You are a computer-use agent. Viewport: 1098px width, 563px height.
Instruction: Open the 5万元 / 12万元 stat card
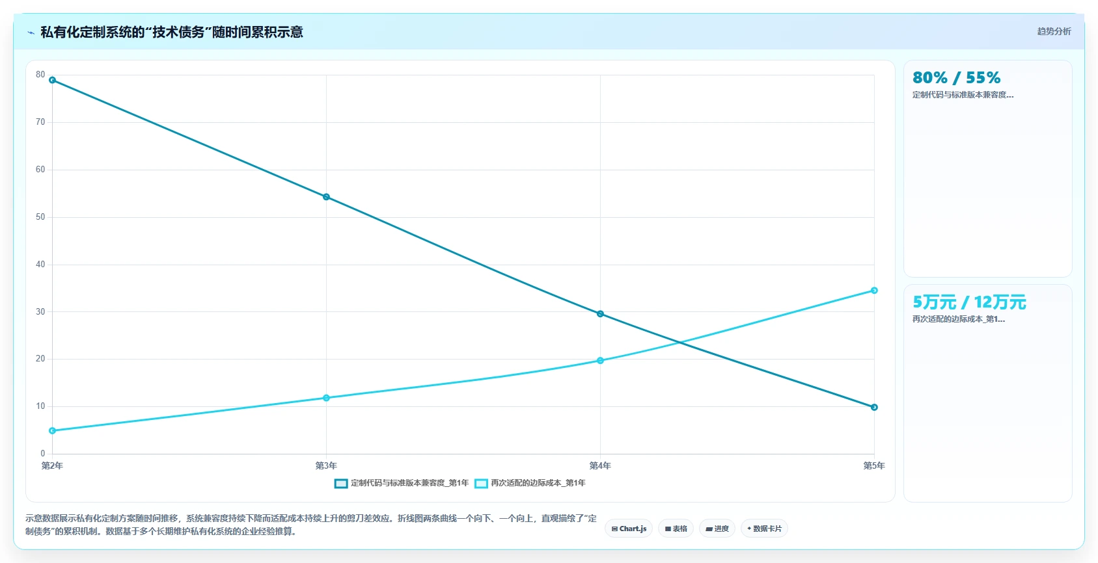pyautogui.click(x=987, y=393)
